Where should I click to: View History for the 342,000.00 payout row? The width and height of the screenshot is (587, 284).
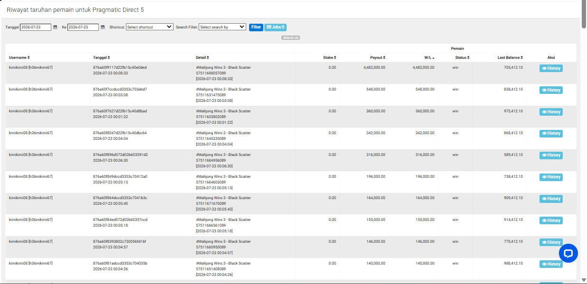pos(551,133)
